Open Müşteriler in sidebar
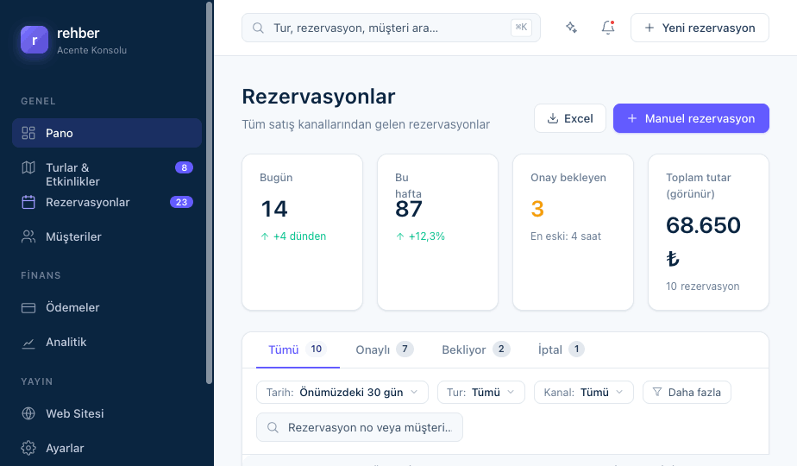The image size is (797, 466). click(x=107, y=236)
